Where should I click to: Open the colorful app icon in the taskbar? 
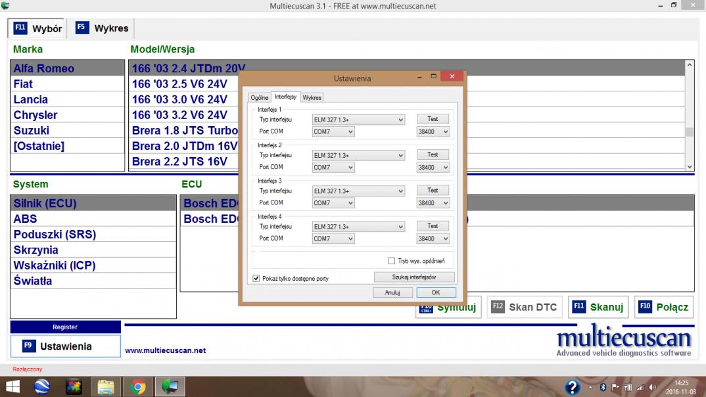point(74,386)
